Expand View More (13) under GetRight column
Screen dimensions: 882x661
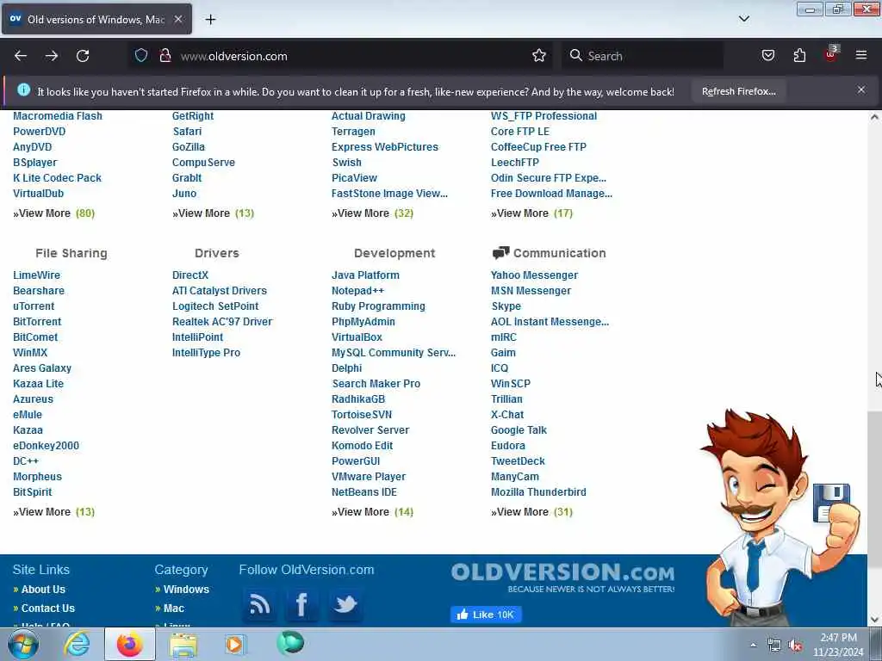[214, 213]
